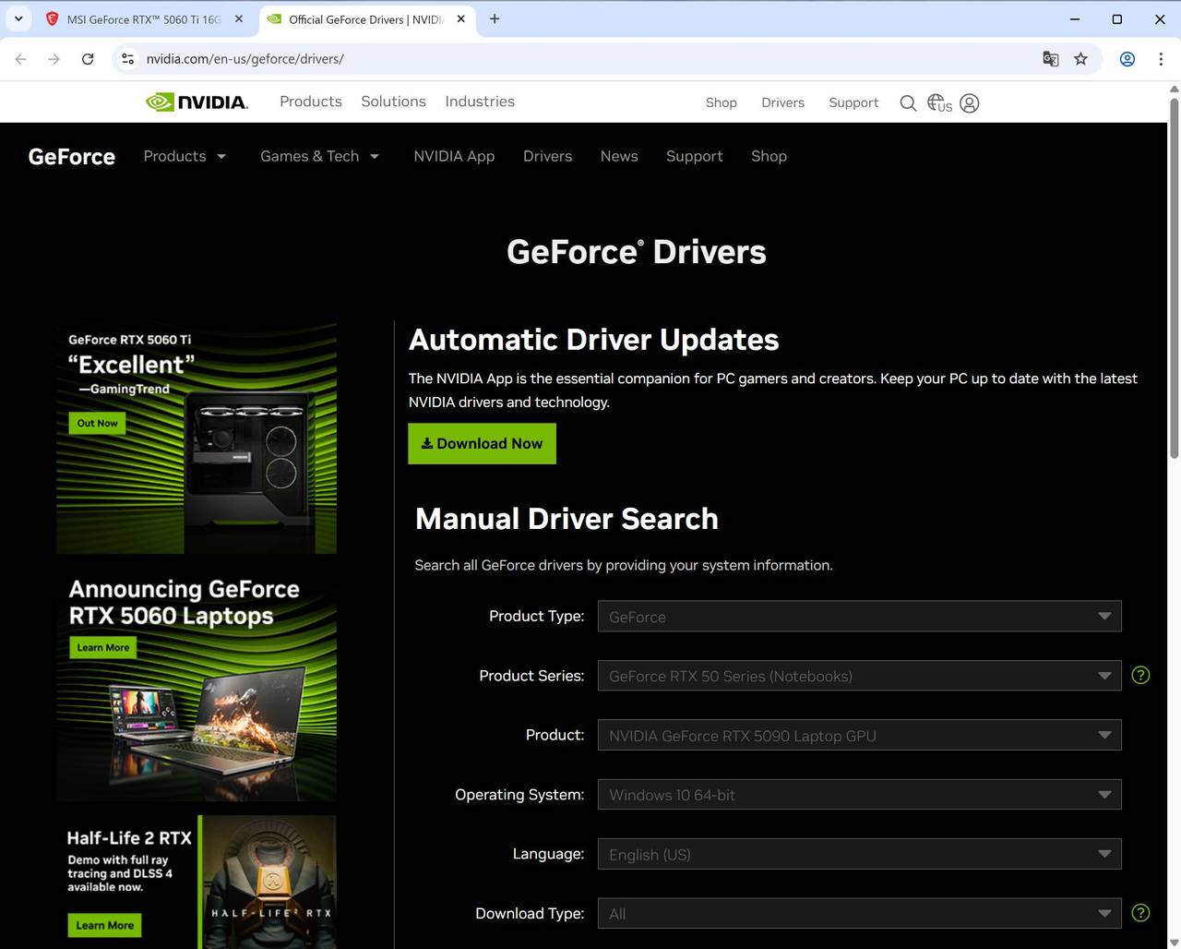Bookmark this page with the star icon
The height and width of the screenshot is (949, 1181).
click(1080, 59)
